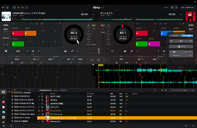Open deck 1 sampler keyboard icon
Screen dimensions: 197x128
point(65,51)
